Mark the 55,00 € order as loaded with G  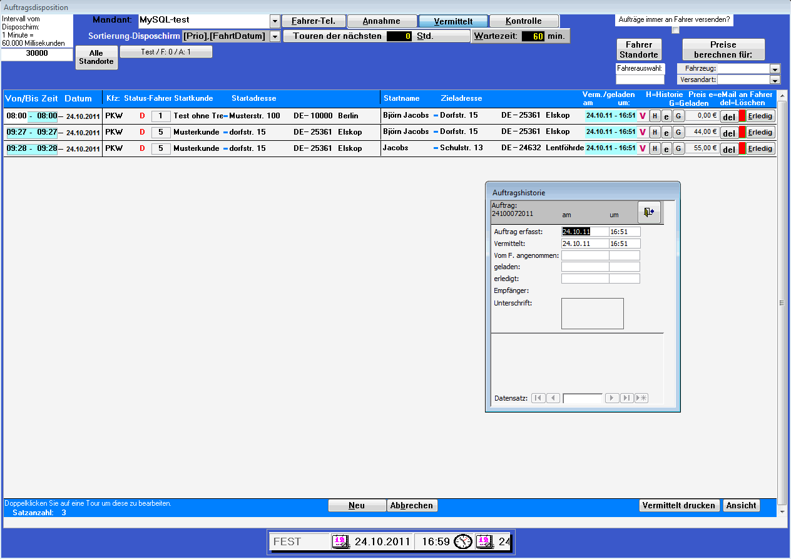coord(678,148)
